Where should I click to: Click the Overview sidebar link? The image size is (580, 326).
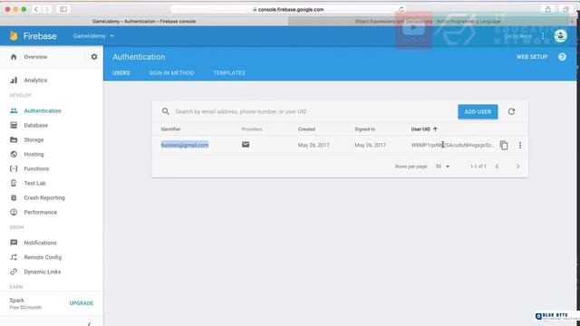[35, 57]
